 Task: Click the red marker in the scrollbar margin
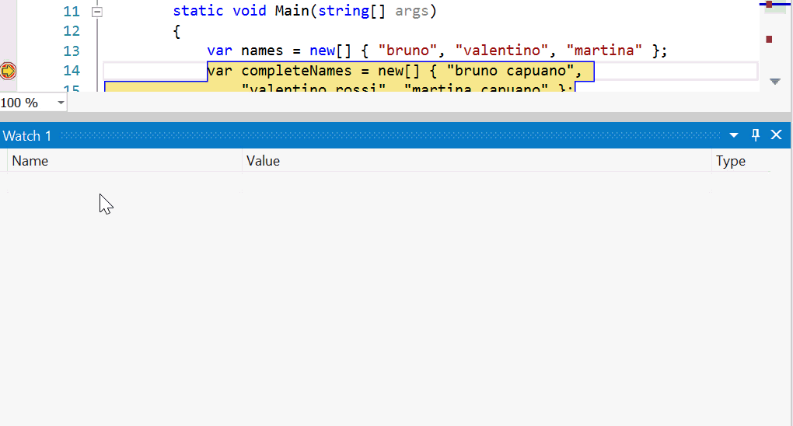(769, 39)
